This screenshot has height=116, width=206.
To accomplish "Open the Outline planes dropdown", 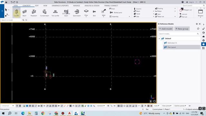I will tap(180, 106).
